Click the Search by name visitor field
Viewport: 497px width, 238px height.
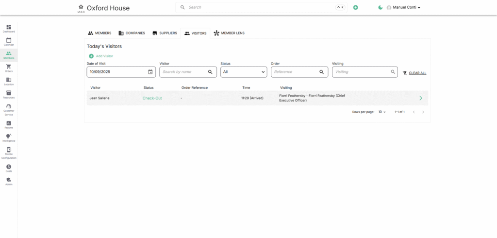[184, 72]
